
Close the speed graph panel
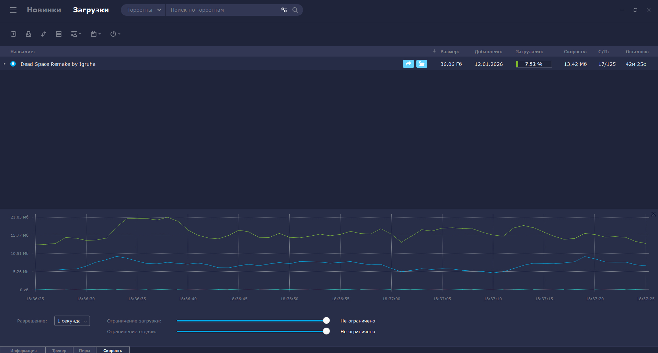[653, 214]
